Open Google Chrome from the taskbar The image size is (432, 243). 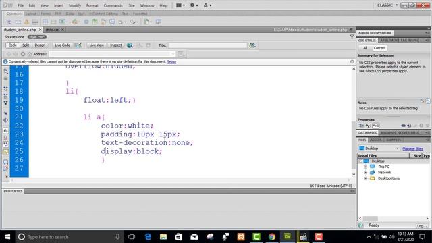[x=272, y=237]
